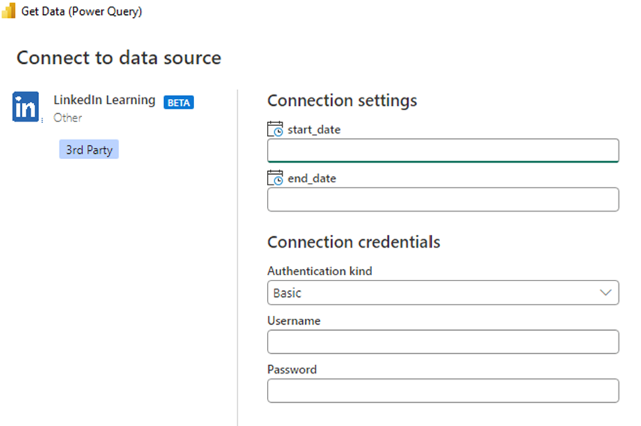641x426 pixels.
Task: Click the Authentication kind label
Action: point(319,271)
